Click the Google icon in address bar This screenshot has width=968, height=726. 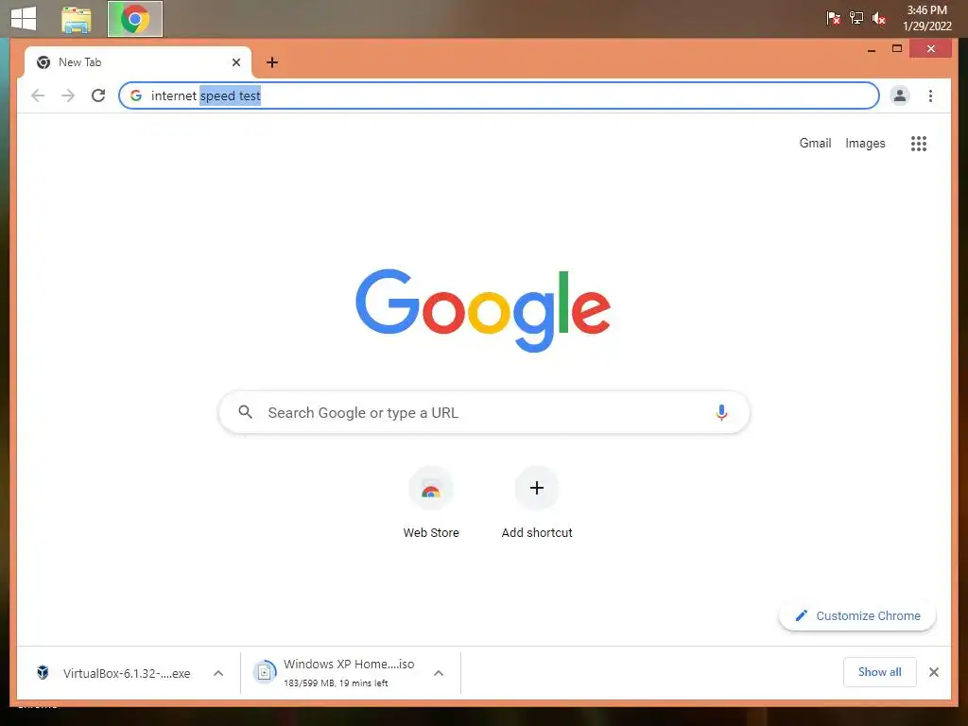[136, 95]
